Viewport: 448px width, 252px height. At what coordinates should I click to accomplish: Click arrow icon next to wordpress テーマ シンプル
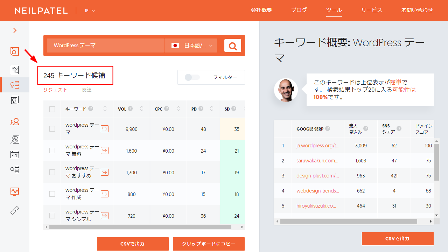[105, 216]
